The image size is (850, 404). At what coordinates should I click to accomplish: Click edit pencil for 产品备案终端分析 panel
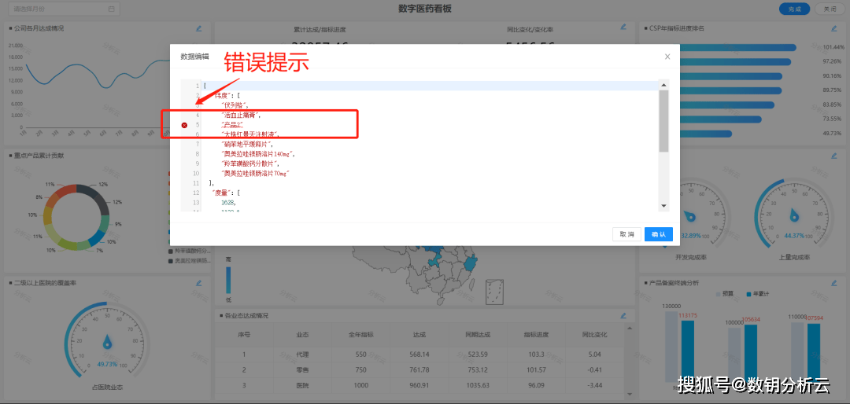pos(833,283)
